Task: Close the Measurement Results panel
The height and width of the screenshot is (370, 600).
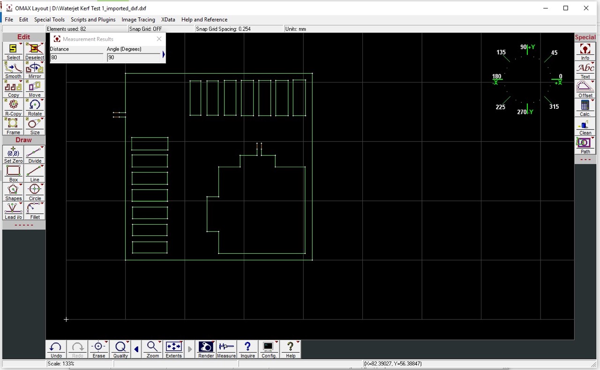Action: tap(159, 39)
